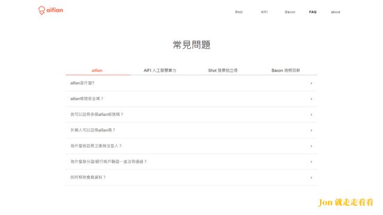Open the AIFI navigation link
The image size is (383, 215).
coord(264,12)
